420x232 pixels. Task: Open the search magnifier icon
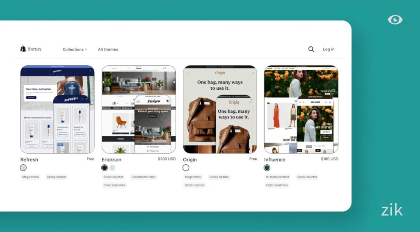(311, 49)
